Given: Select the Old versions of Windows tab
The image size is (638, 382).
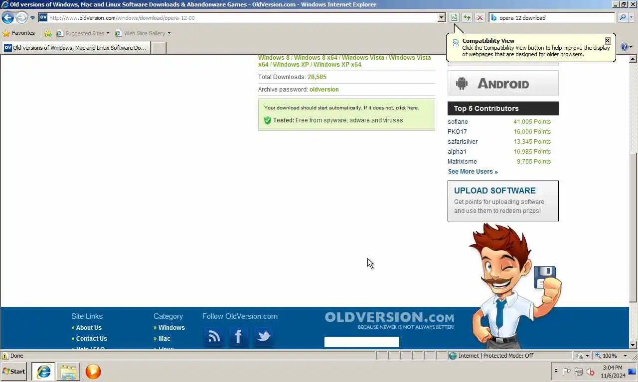Looking at the screenshot, I should pos(76,48).
